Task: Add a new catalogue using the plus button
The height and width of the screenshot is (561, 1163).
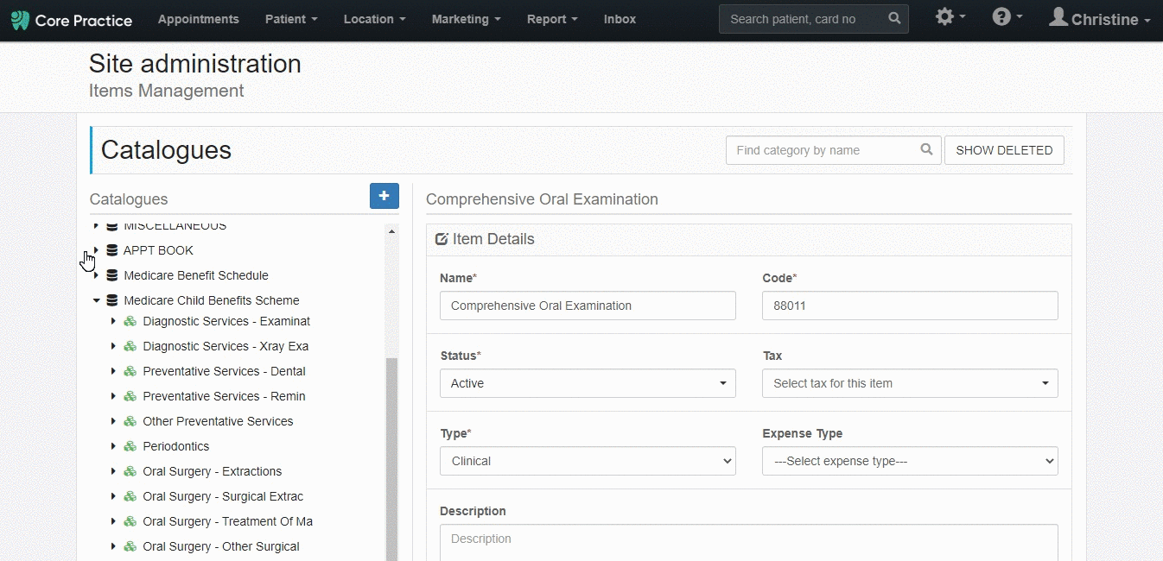Action: pyautogui.click(x=384, y=196)
